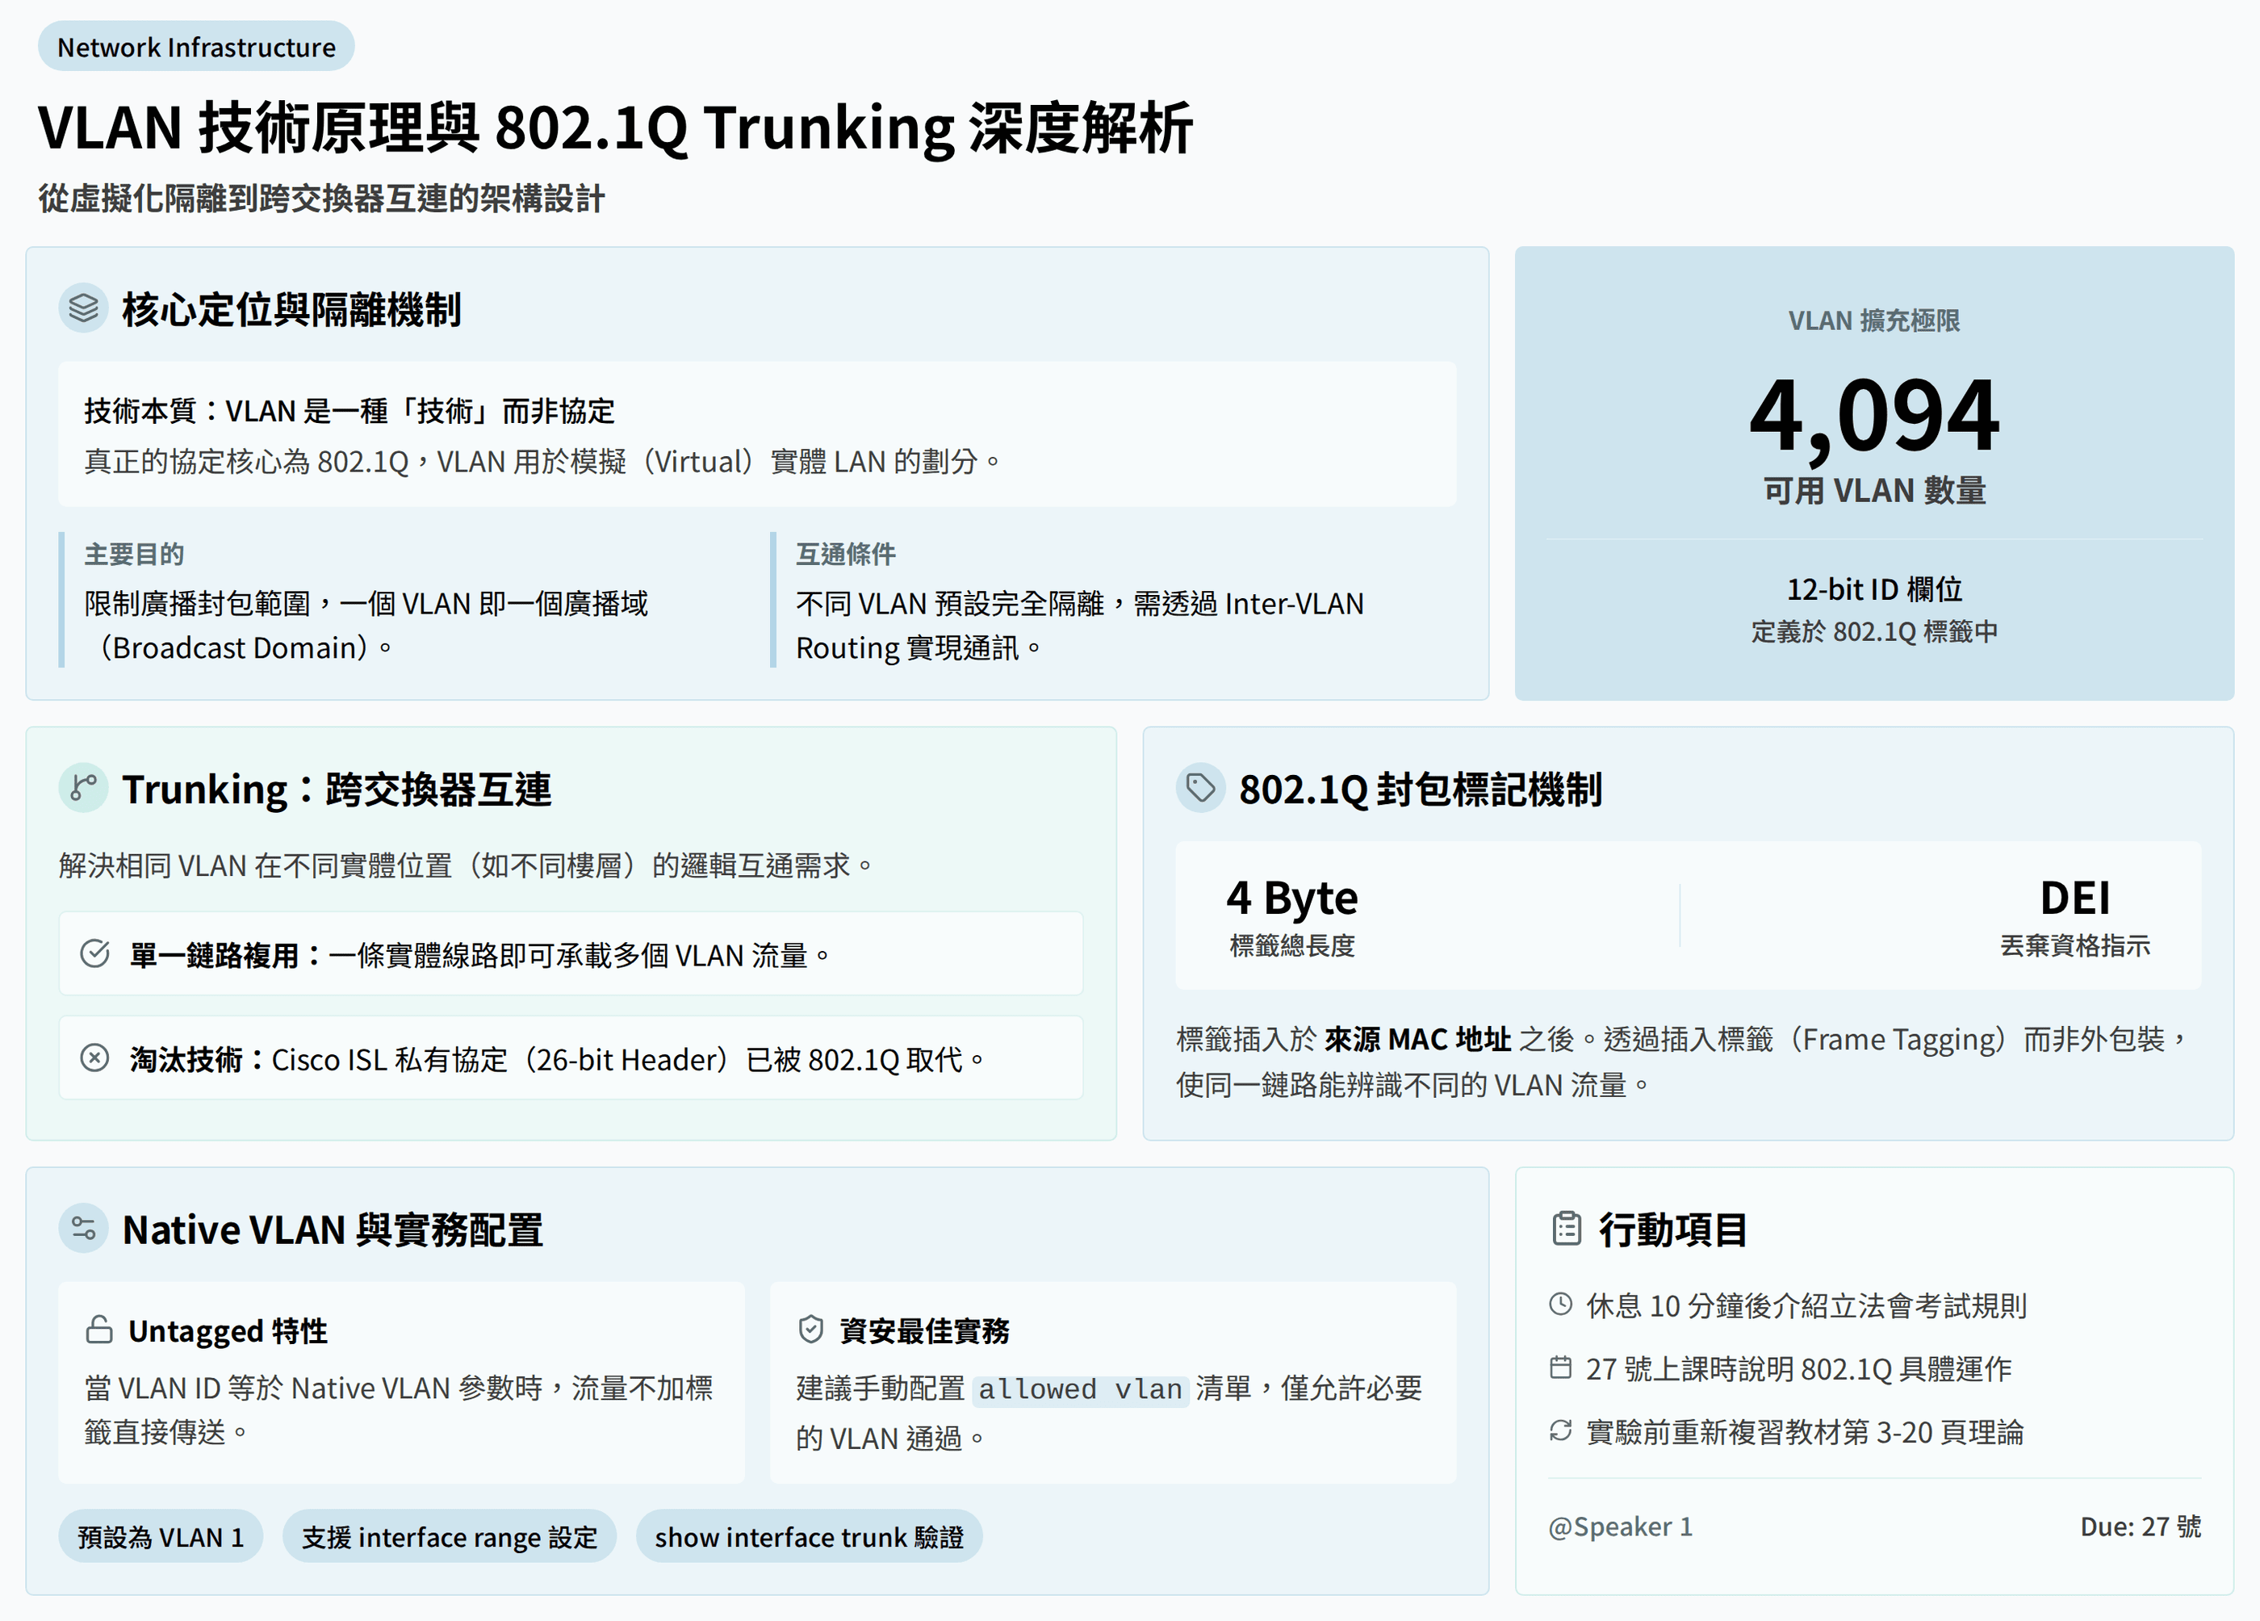
Task: Click the show interface trunk 驗證 chip
Action: 808,1537
